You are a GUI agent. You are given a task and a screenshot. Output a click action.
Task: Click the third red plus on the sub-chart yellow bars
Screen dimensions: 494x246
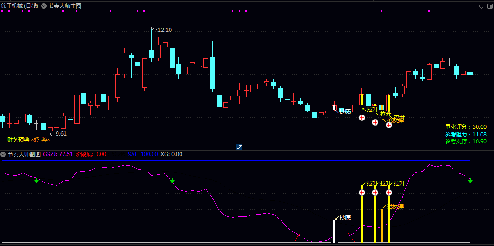pos(389,193)
